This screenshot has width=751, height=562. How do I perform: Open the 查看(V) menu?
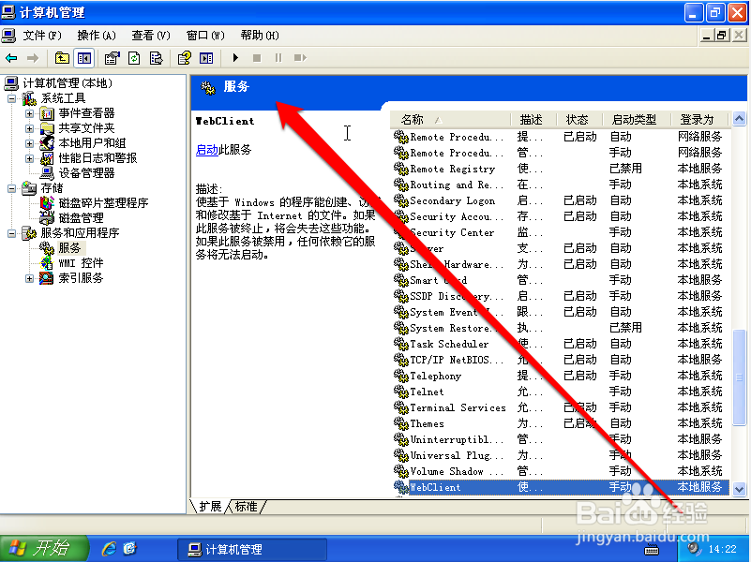pyautogui.click(x=151, y=36)
